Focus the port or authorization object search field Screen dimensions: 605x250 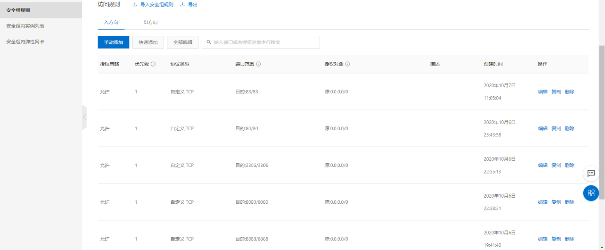pos(261,42)
